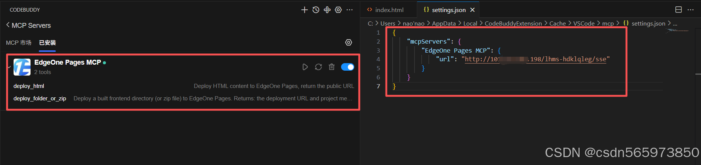Click settings.json breadcrumb segment

pos(648,23)
